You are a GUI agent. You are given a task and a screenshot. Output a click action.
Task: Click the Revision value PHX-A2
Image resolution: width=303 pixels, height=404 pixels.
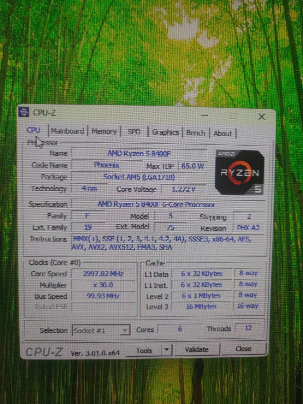248,228
